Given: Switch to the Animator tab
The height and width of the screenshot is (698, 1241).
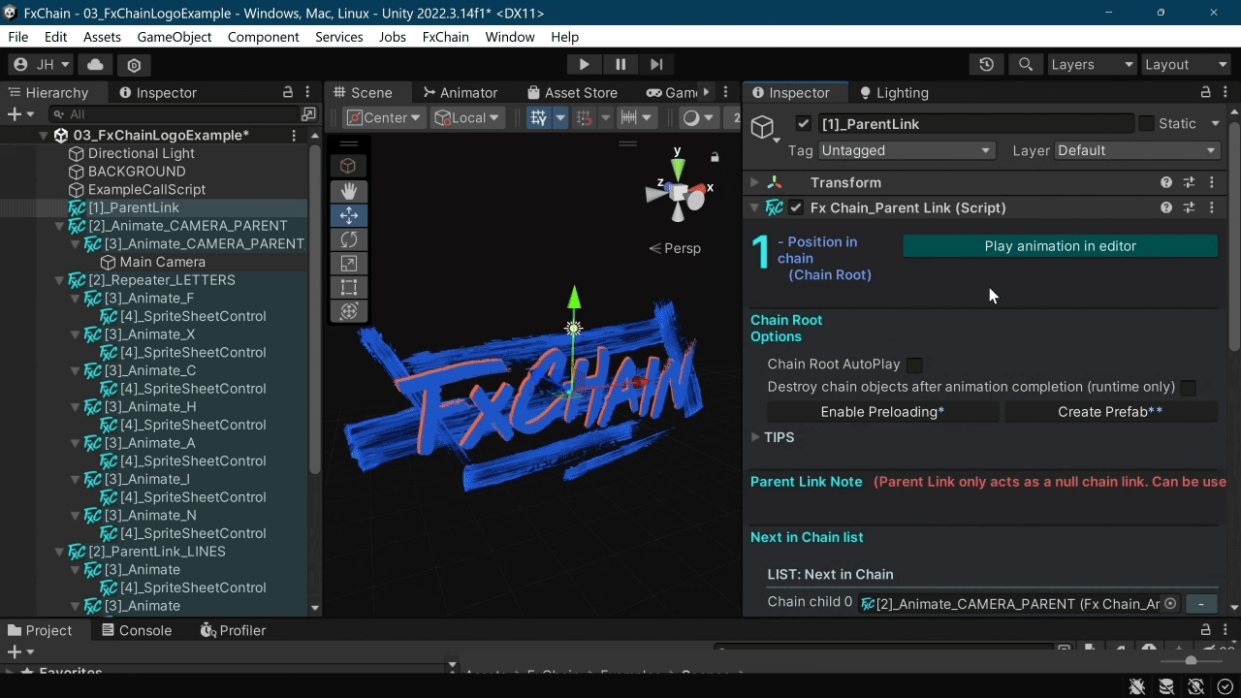Looking at the screenshot, I should click(461, 92).
